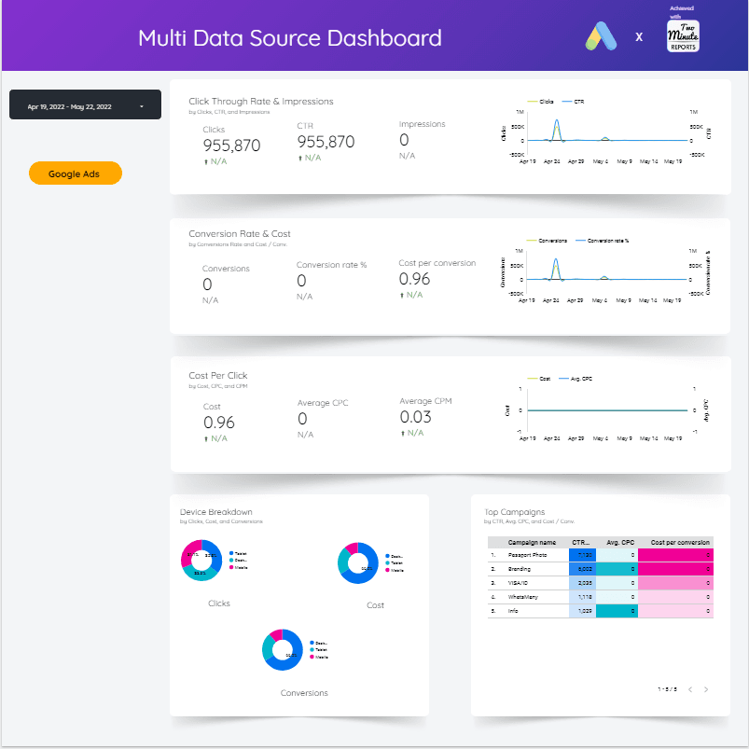
Task: Select the VISA/ID campaign row
Action: coord(601,583)
